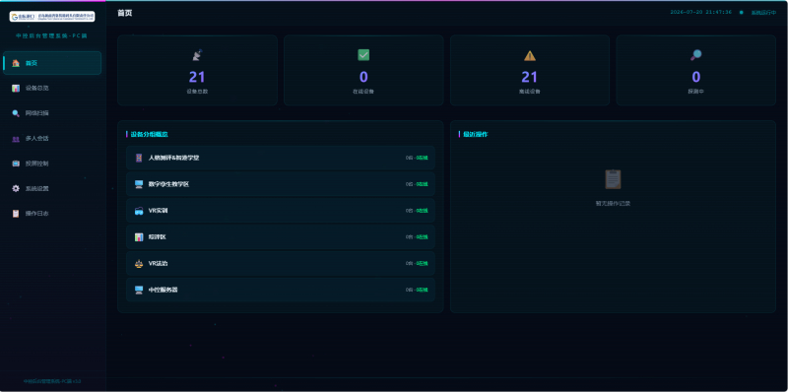Viewport: 788px width, 392px height.
Task: Click the status dot beside 系统运行中
Action: click(x=741, y=12)
